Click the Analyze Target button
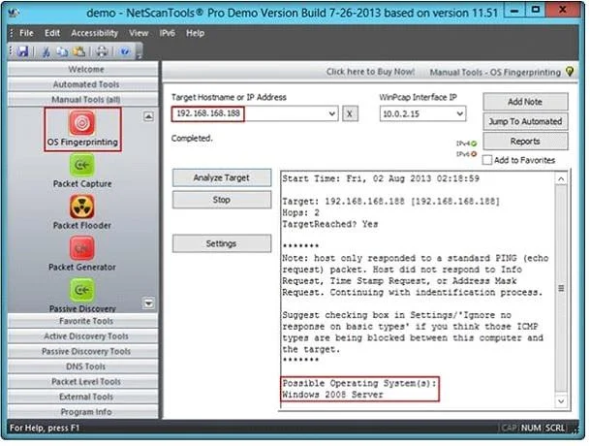This screenshot has height=446, width=590. tap(222, 177)
